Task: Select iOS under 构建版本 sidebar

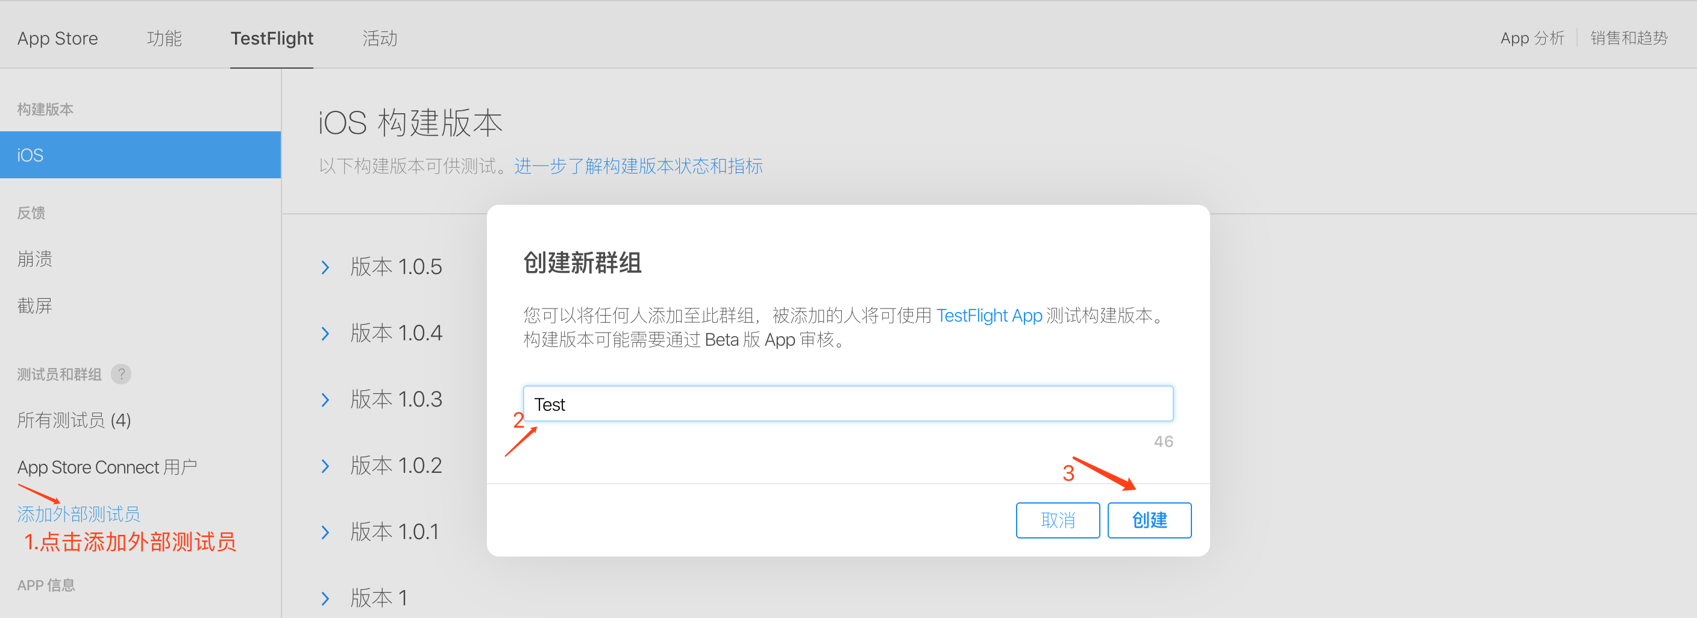Action: point(140,155)
